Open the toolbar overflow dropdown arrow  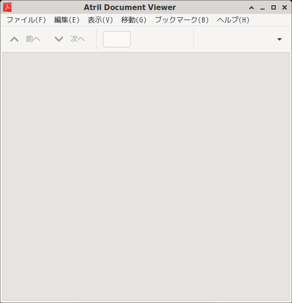(x=280, y=39)
